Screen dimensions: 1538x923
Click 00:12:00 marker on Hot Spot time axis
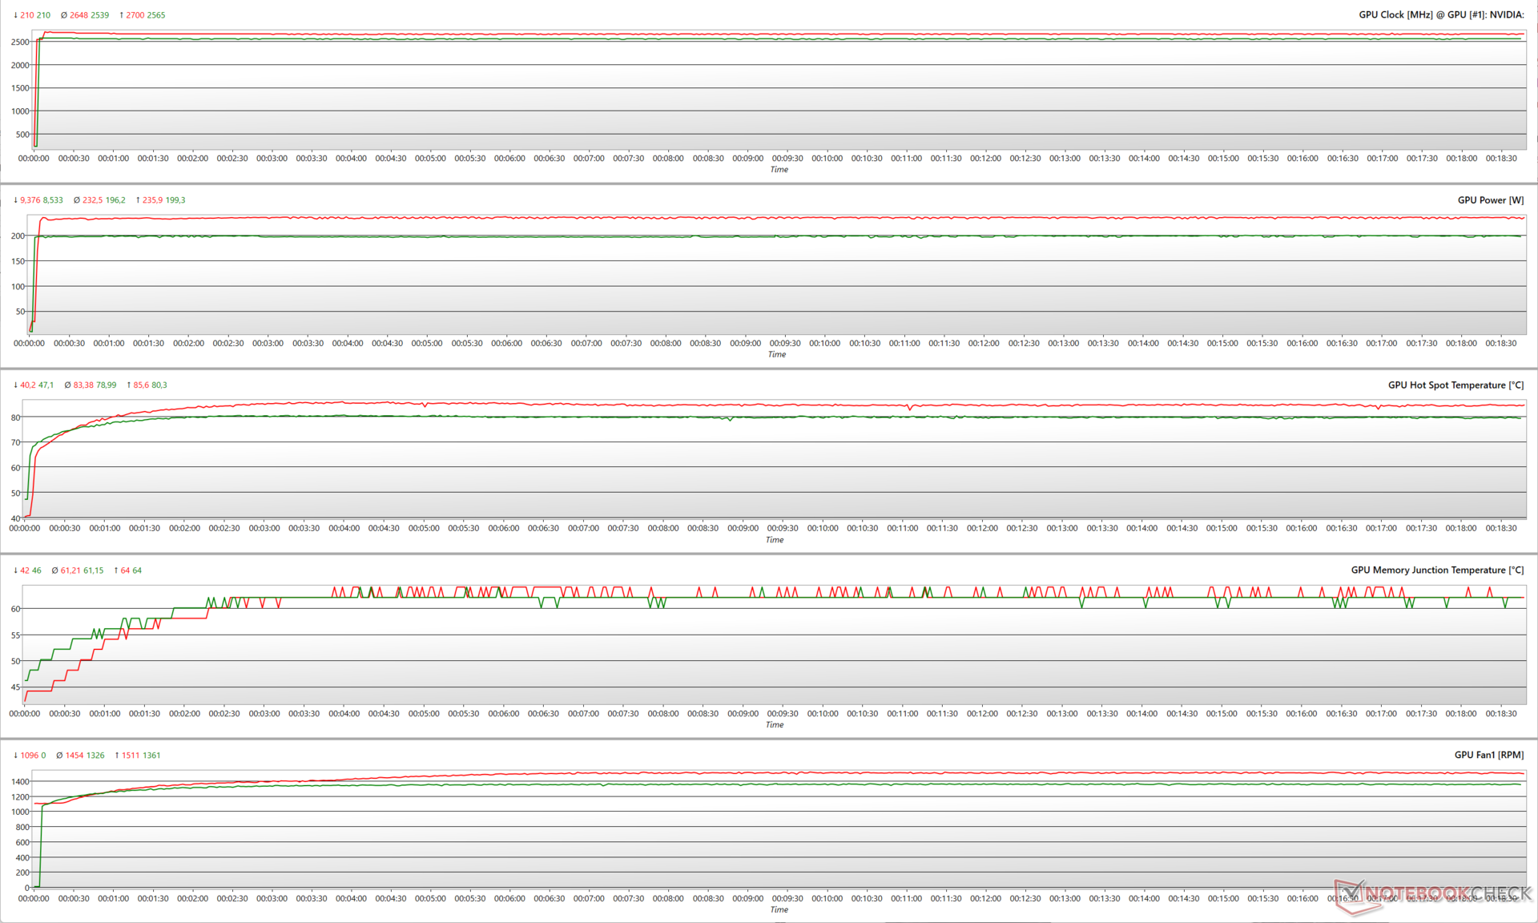(x=982, y=529)
